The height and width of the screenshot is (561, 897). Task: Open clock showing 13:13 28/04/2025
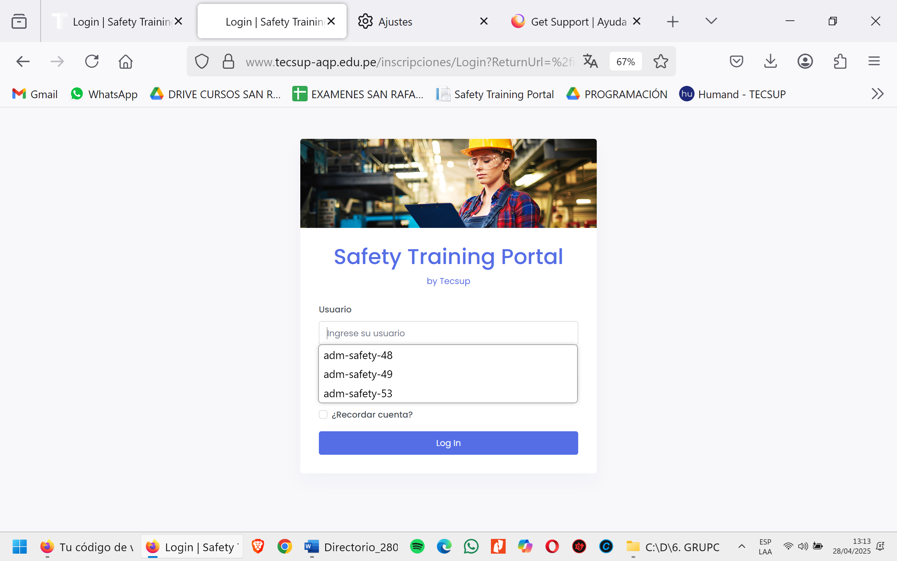click(851, 546)
